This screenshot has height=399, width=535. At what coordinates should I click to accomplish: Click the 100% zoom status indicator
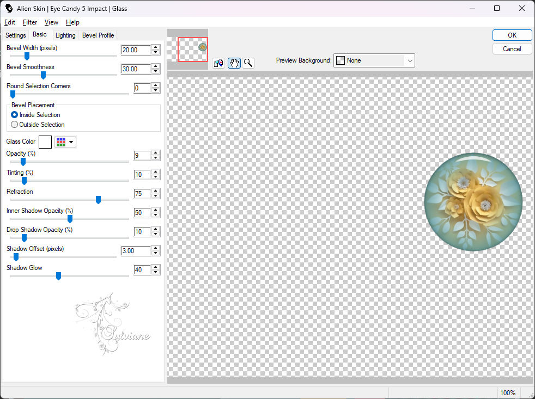tap(508, 393)
